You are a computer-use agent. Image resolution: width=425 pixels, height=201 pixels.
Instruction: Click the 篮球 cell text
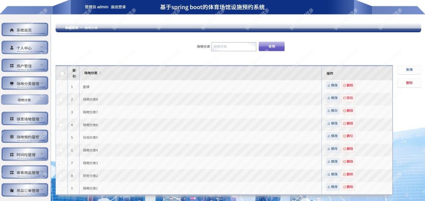point(86,87)
